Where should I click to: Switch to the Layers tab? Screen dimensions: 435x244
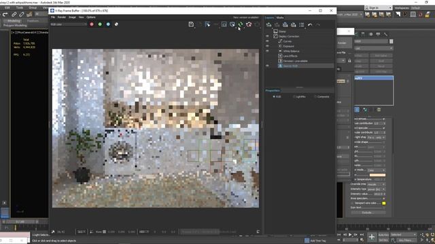269,18
